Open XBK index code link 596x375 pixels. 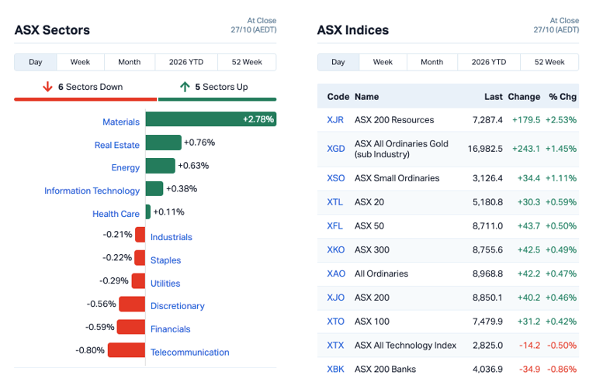click(335, 370)
